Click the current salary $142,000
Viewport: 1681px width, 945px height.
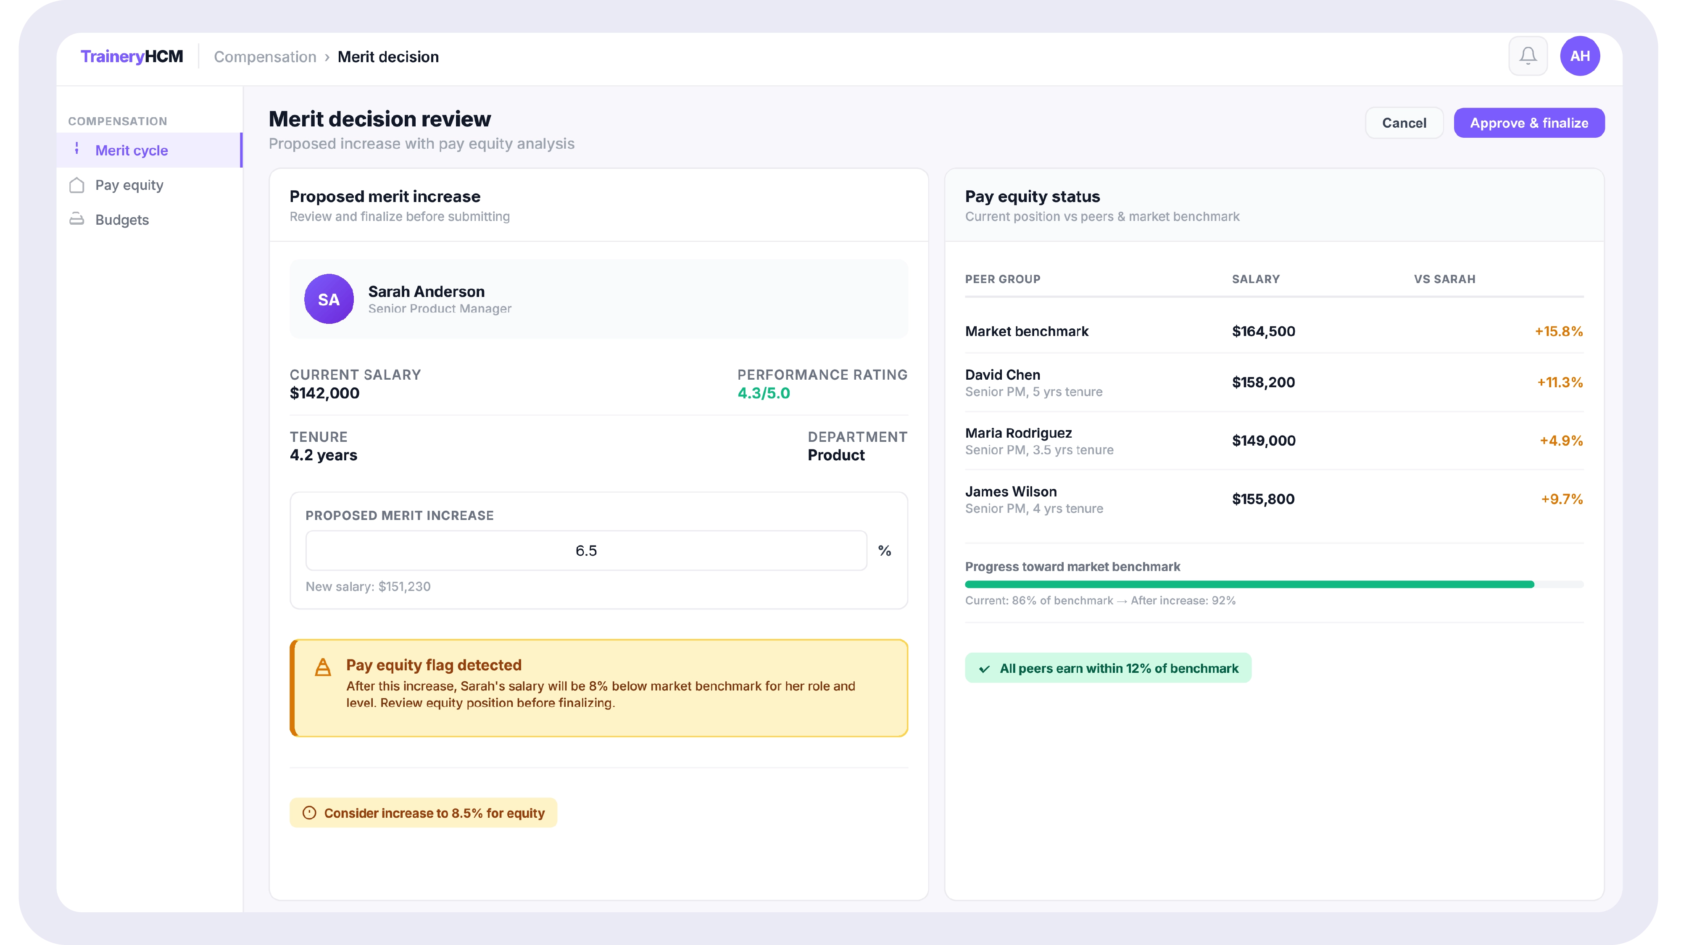point(324,393)
